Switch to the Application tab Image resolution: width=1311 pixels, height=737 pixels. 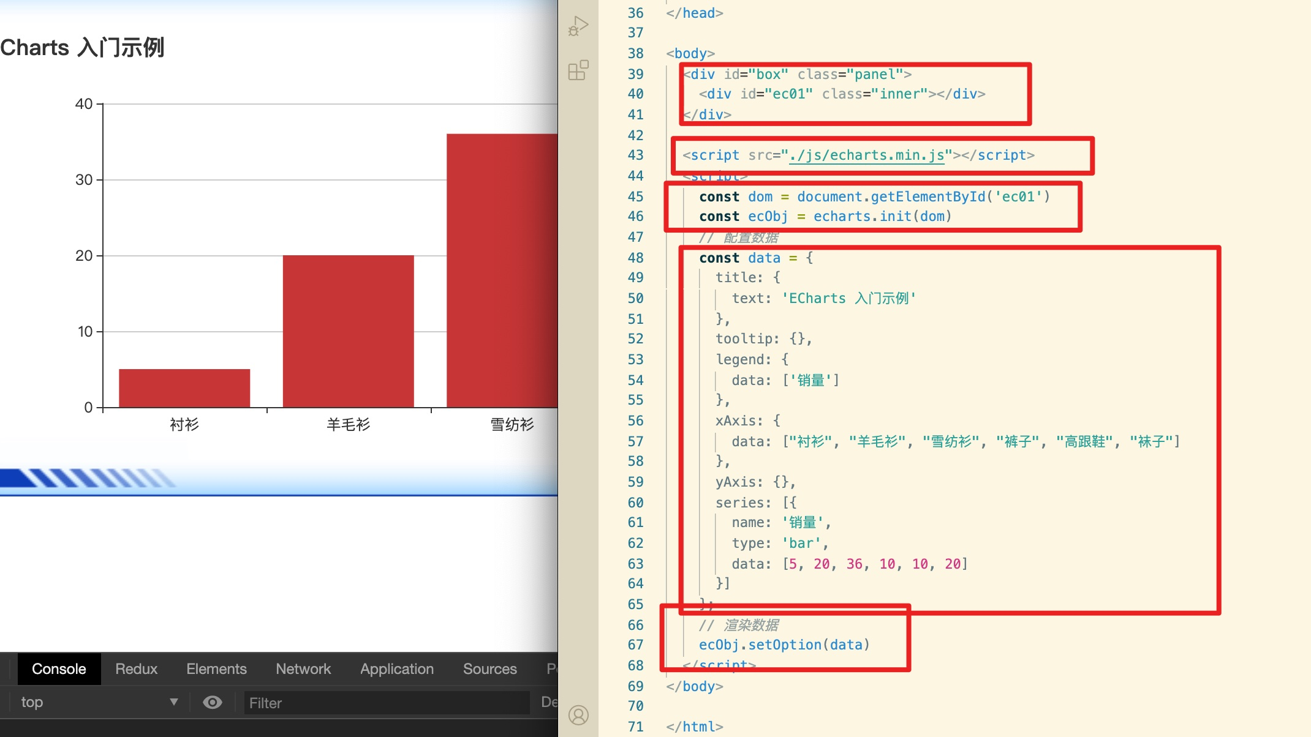coord(397,669)
